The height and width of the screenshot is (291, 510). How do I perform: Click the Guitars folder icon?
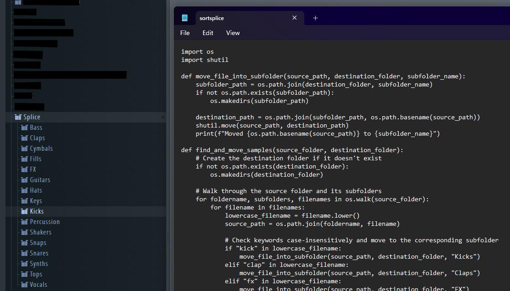click(x=23, y=179)
